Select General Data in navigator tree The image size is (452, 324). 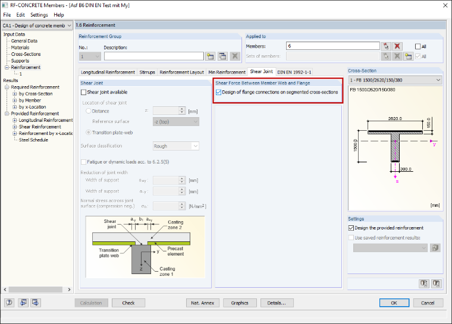(x=24, y=41)
